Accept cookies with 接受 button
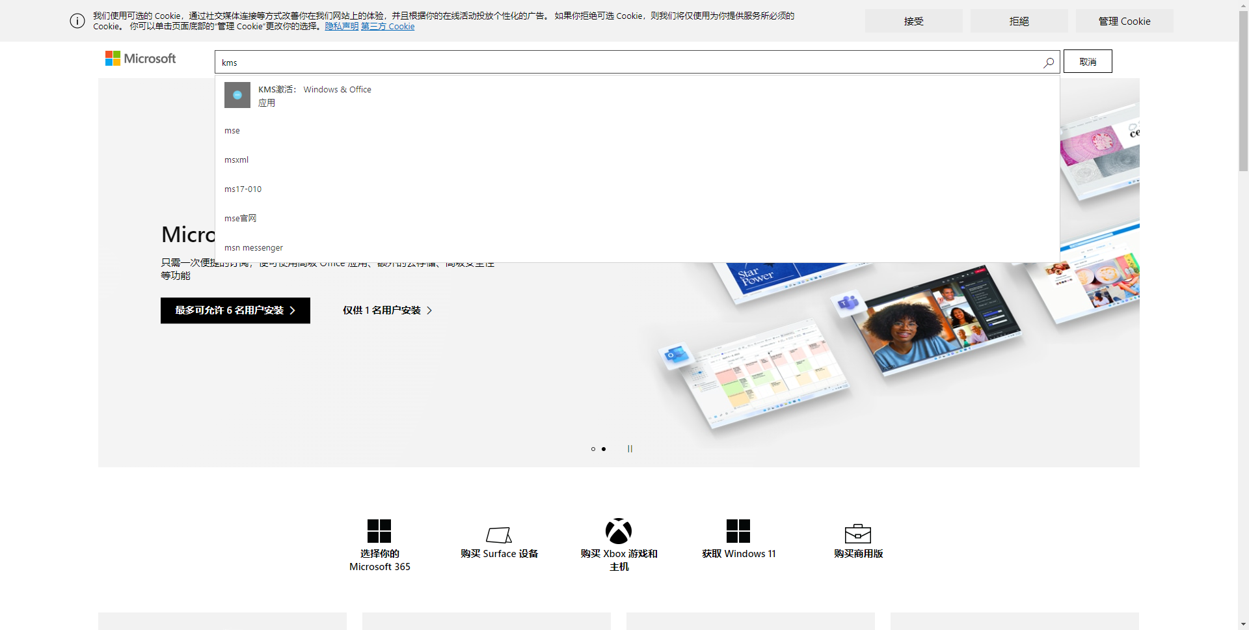The width and height of the screenshot is (1249, 630). [x=914, y=21]
